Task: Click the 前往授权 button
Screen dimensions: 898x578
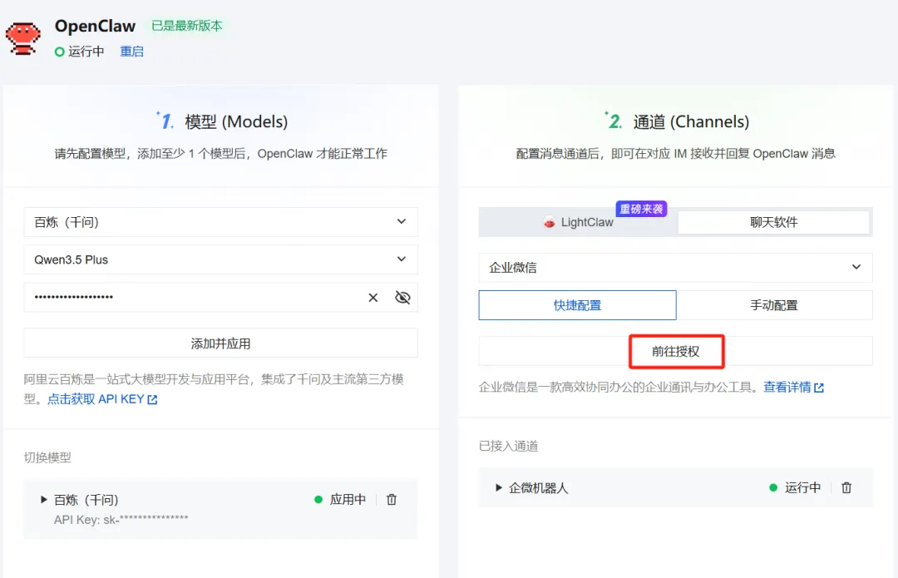Action: [x=676, y=351]
